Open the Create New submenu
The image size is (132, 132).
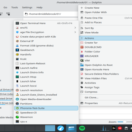tap(106, 8)
